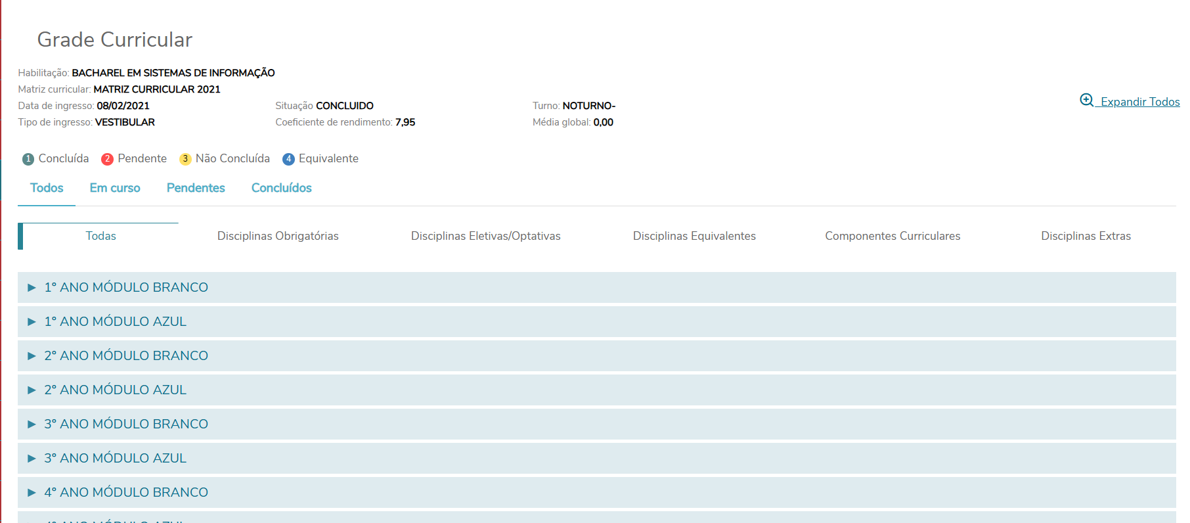
Task: Show Disciplinas Obrigatórias filter
Action: pos(278,236)
